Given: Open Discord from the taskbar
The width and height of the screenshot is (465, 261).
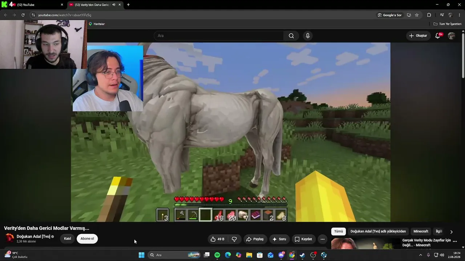Looking at the screenshot, I should click(281, 255).
